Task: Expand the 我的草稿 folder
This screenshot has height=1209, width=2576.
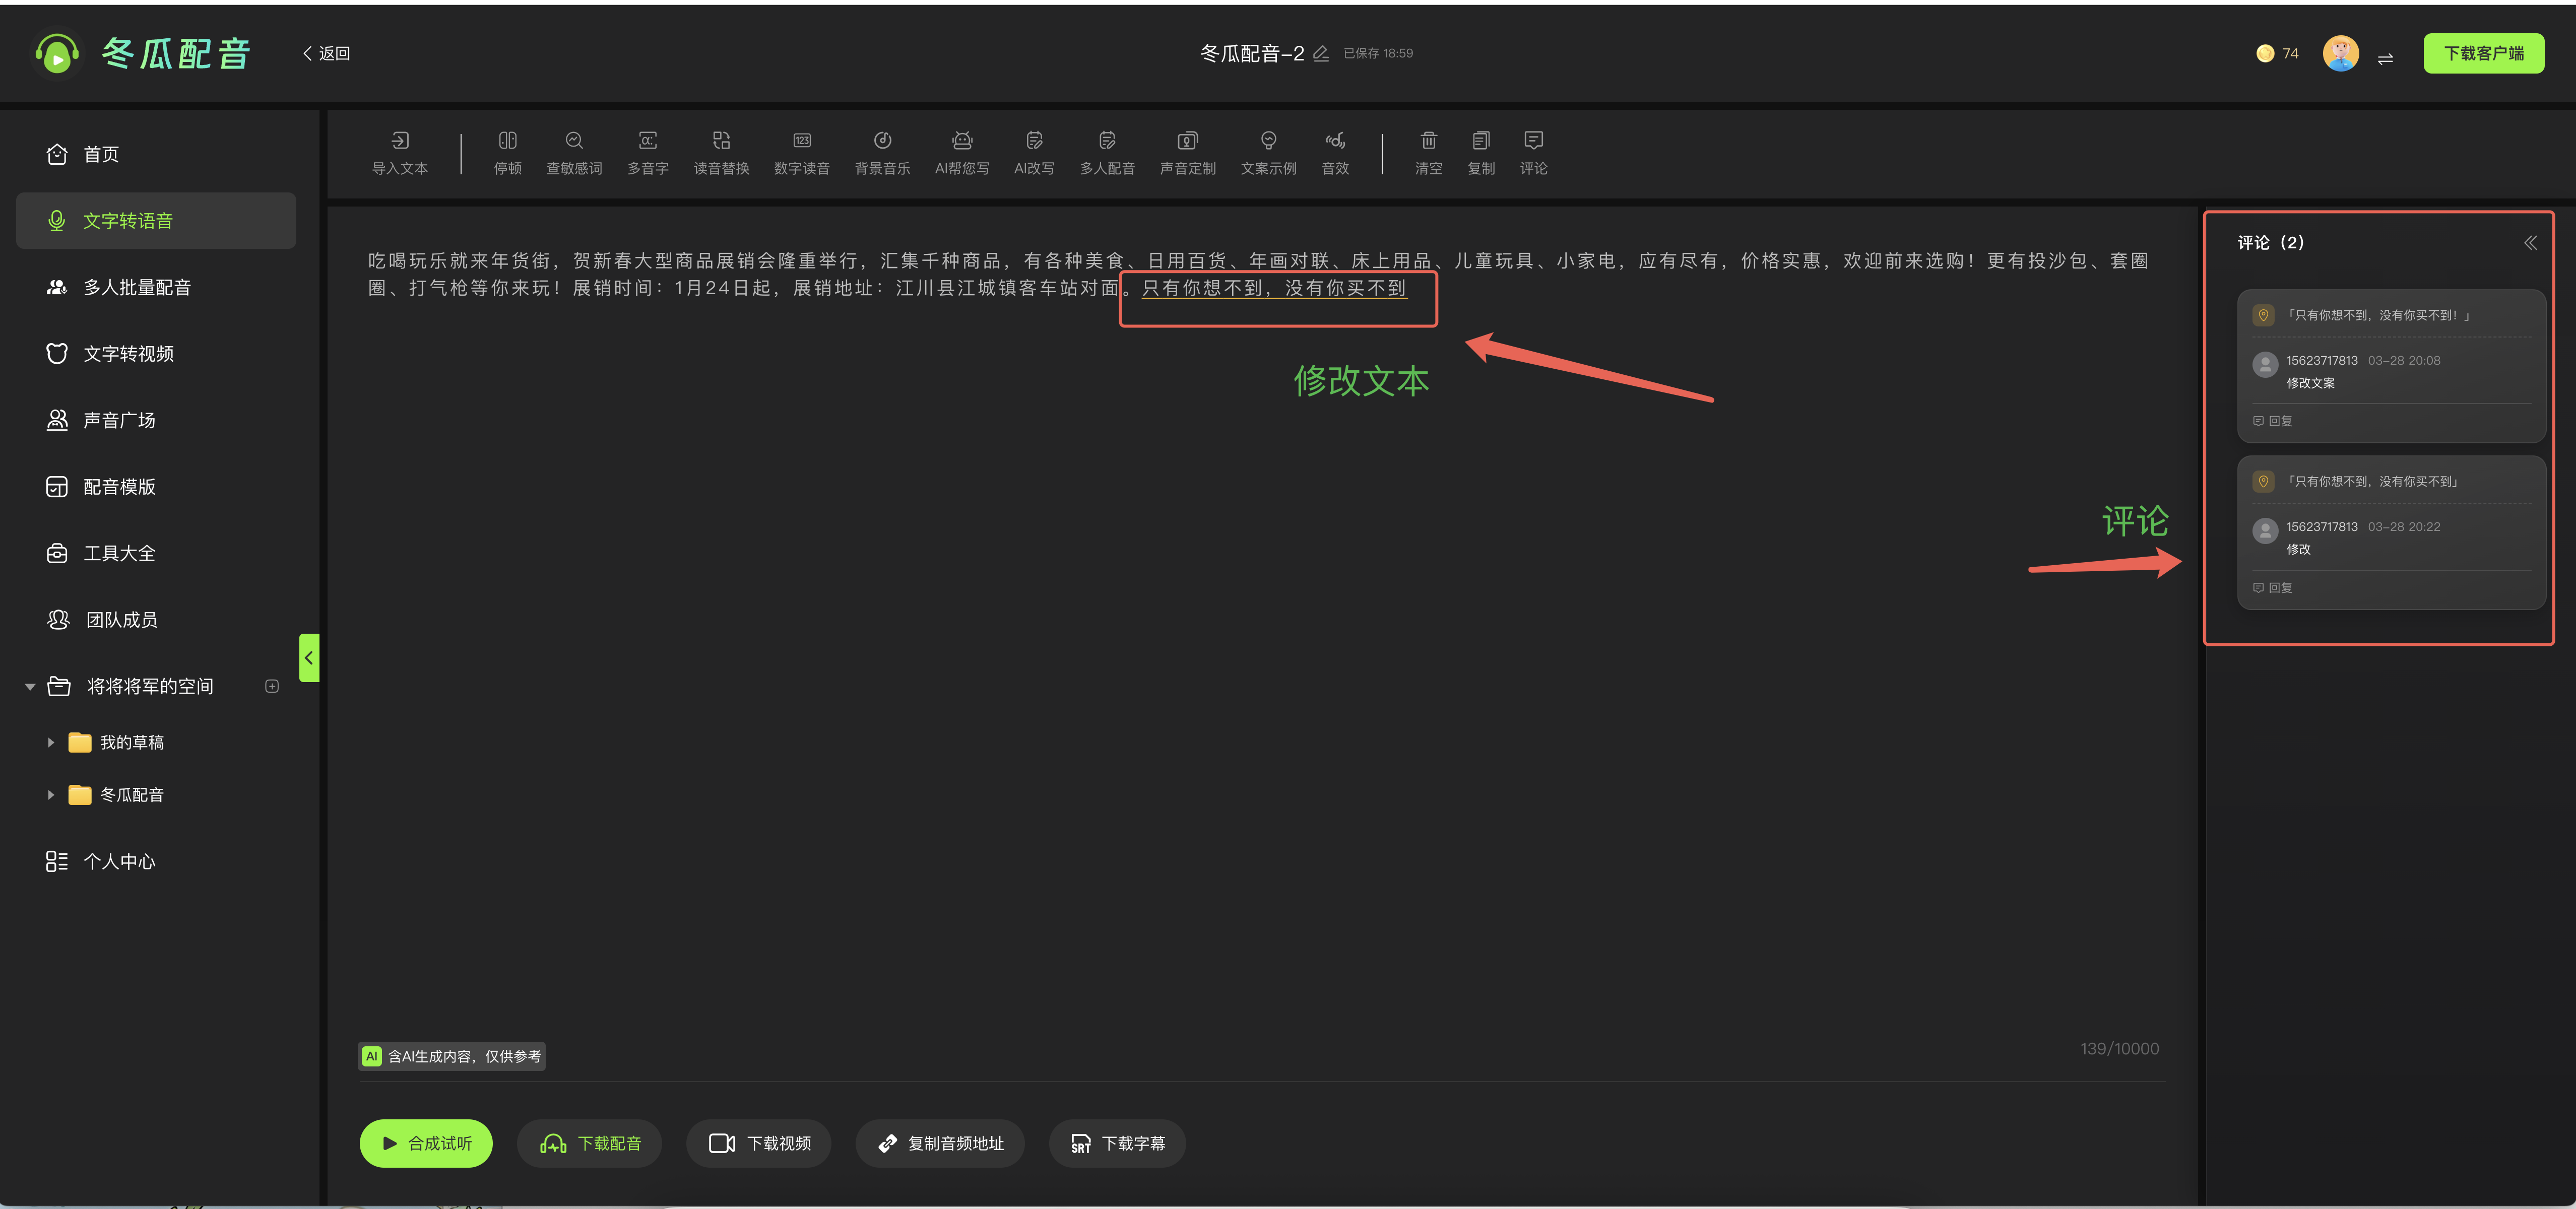Action: tap(51, 743)
